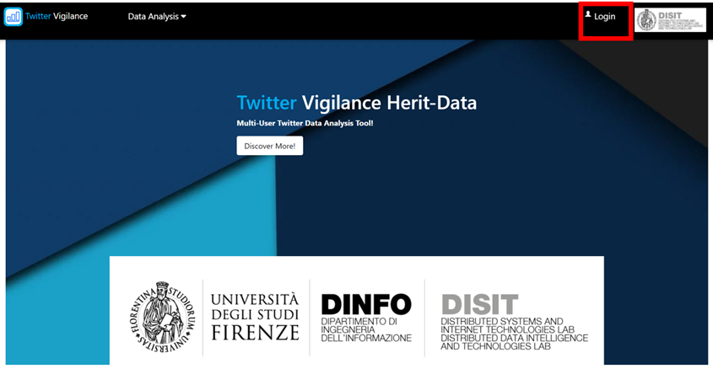
Task: Click the Università degli Studi Firenze wordmark
Action: (x=255, y=317)
